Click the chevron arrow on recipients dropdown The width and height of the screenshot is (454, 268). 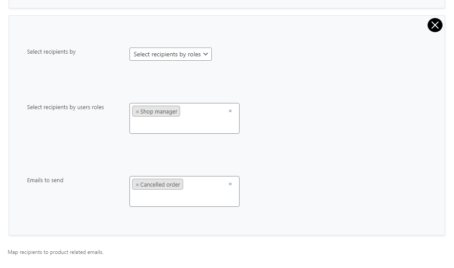tap(206, 54)
